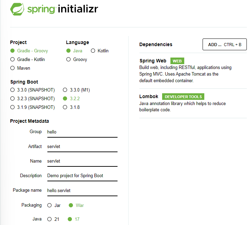Click the Project Metadata heading

[29, 121]
